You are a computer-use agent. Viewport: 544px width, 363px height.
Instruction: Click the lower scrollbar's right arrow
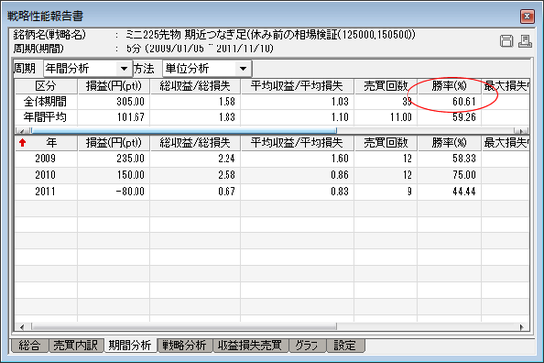tap(522, 327)
